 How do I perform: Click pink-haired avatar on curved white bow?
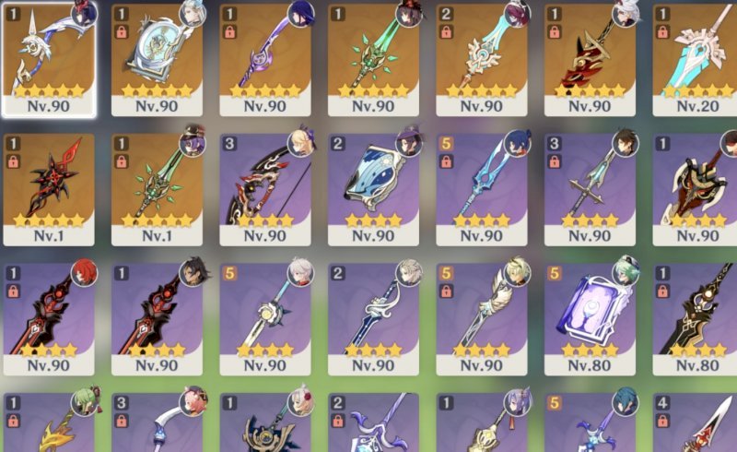coord(193,401)
